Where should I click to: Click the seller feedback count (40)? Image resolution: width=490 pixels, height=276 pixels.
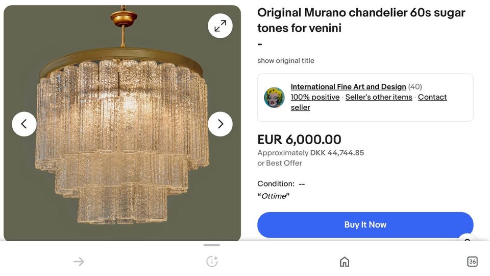coord(415,87)
